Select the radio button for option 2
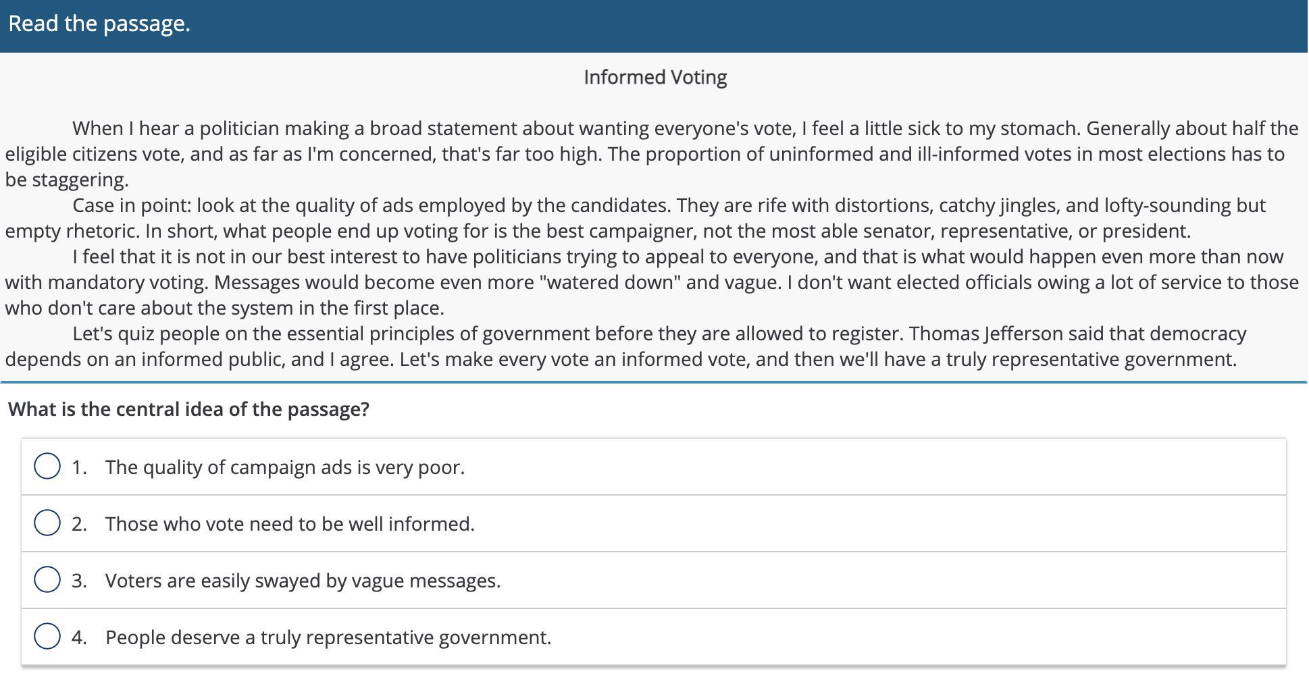 [47, 523]
